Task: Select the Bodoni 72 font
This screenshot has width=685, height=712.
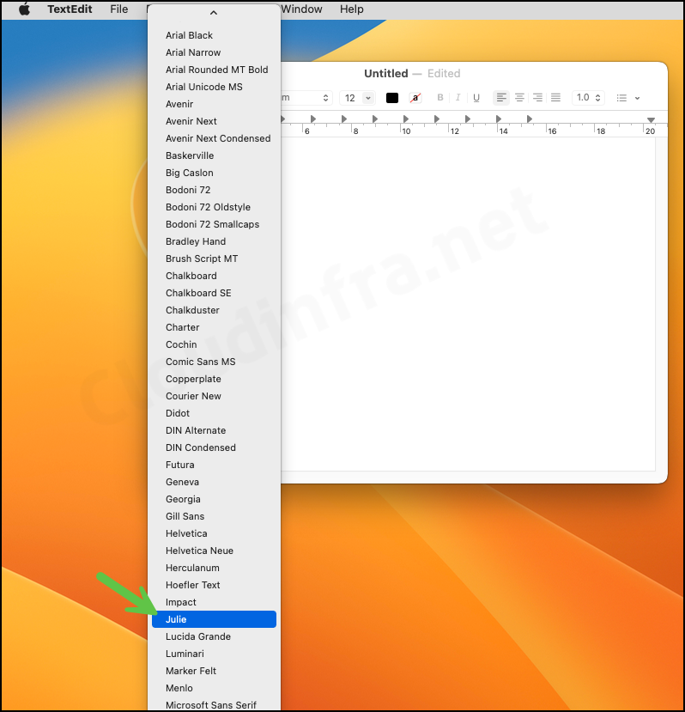Action: [214, 191]
